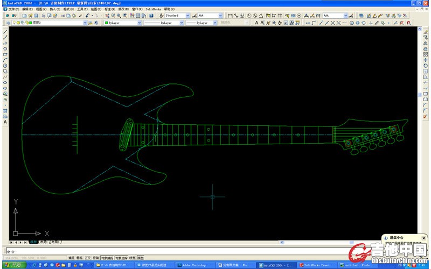Select the Ellipse draw tool
431x269 pixels.
pos(5,82)
